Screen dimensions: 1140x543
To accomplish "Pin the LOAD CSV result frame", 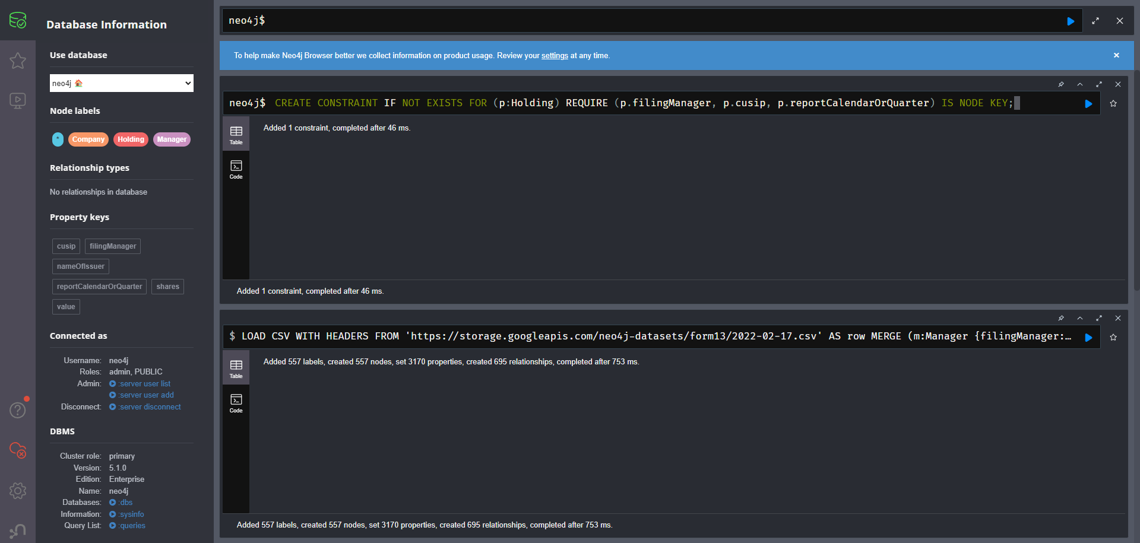I will 1061,318.
